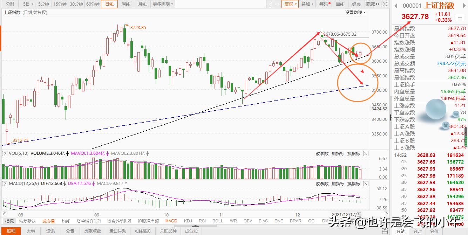Select the CCI indicator
Screen dimensions: 468x235
coord(312,221)
